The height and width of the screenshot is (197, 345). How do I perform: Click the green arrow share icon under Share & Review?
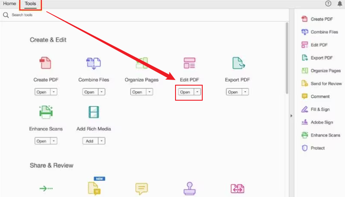[46, 188]
